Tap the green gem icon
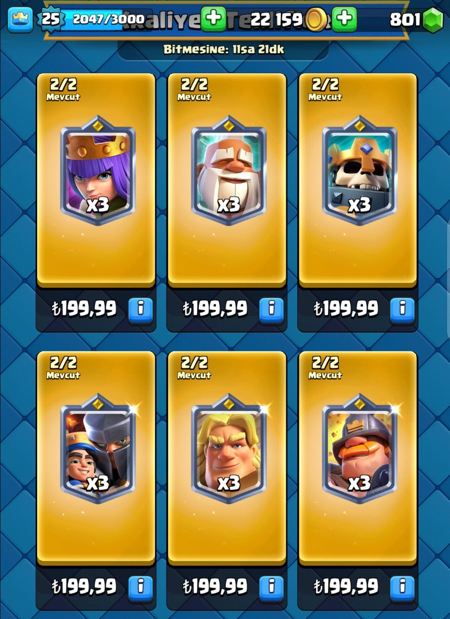 [433, 19]
